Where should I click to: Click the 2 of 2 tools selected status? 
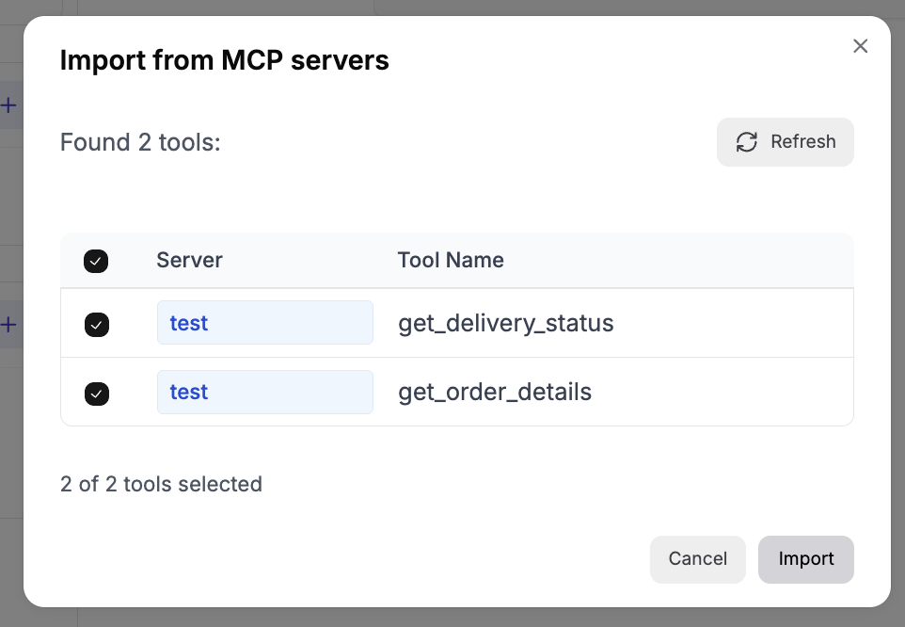[161, 484]
